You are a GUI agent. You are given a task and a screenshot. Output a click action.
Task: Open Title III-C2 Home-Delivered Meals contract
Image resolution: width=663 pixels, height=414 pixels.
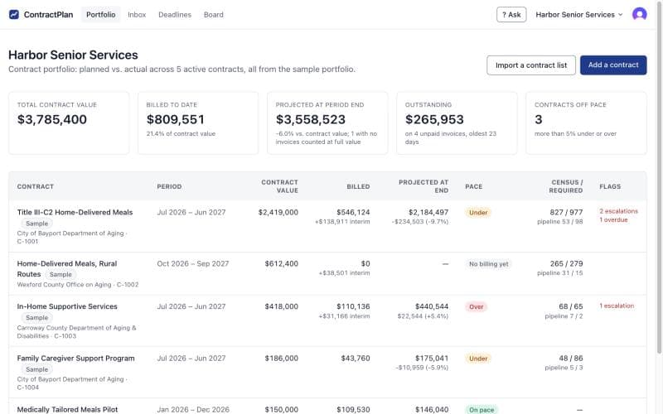pos(75,212)
